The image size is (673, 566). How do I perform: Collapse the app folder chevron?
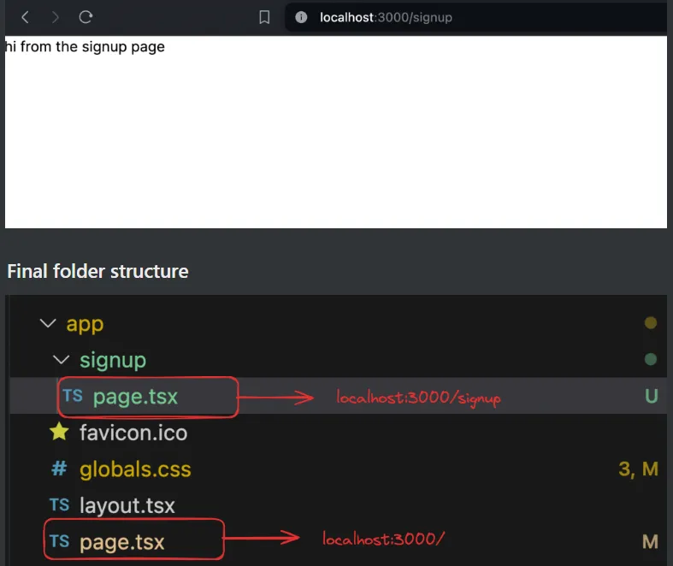tap(45, 325)
